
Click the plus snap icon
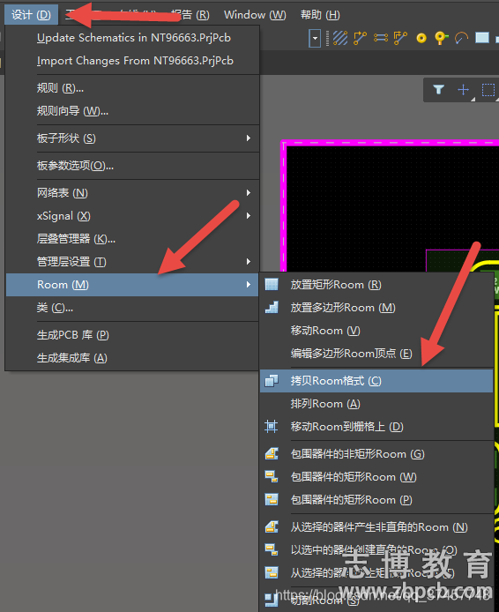(x=463, y=90)
